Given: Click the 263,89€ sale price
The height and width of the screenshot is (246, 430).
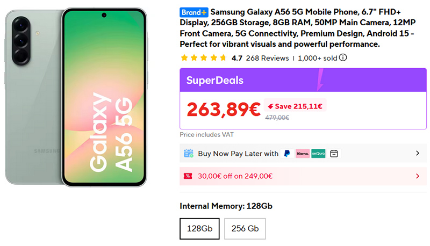Looking at the screenshot, I should coord(224,109).
